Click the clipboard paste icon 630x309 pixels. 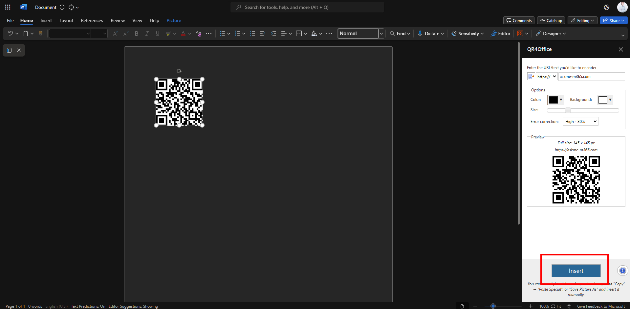click(26, 34)
